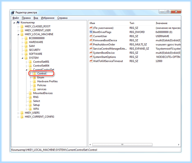
Task: Click the CurrentUser string value icon
Action: point(91,36)
